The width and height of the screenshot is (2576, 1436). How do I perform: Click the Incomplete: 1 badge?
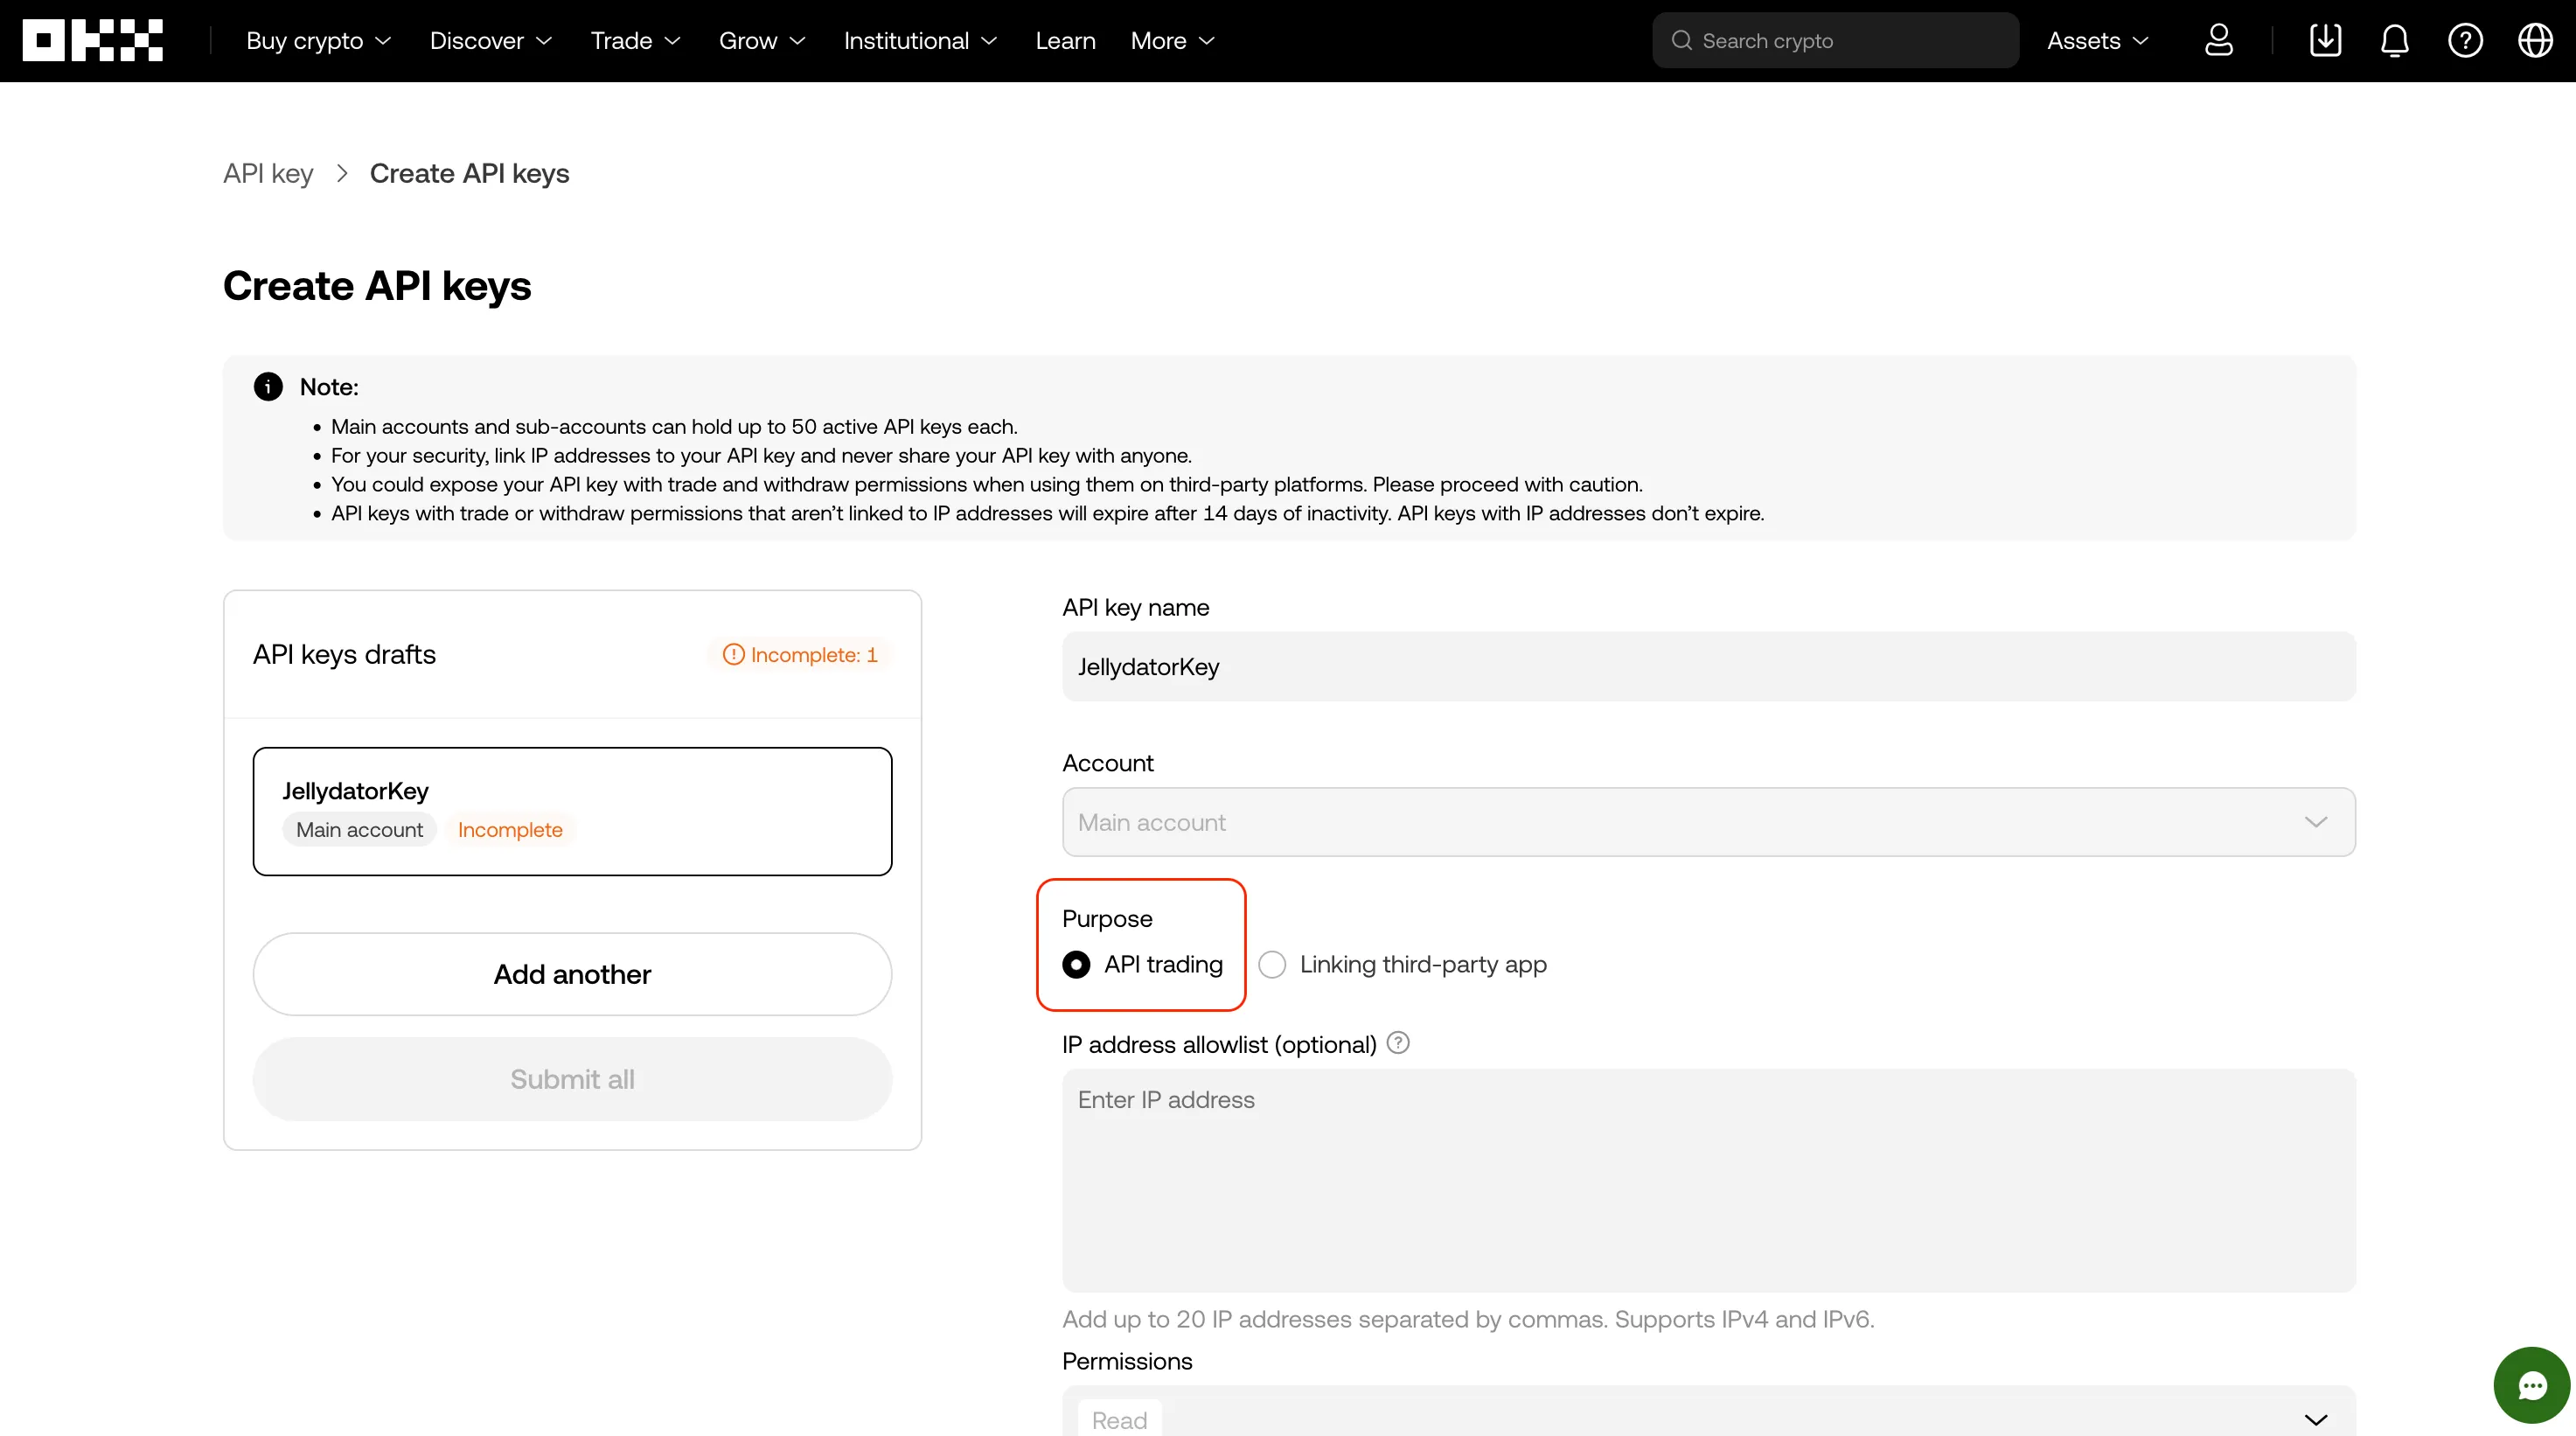[x=799, y=654]
